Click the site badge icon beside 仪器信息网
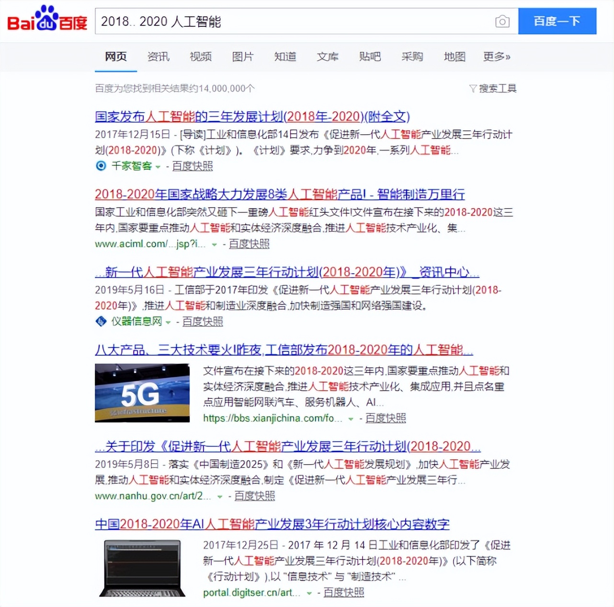Image resolution: width=614 pixels, height=607 pixels. tap(101, 321)
